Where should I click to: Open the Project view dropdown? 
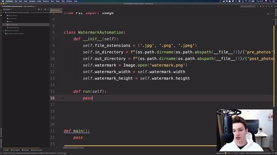(x=8, y=9)
